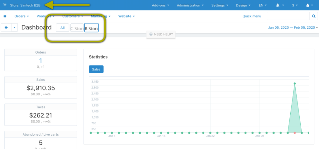Select the All storefronts tab
The image size is (319, 149).
[62, 28]
